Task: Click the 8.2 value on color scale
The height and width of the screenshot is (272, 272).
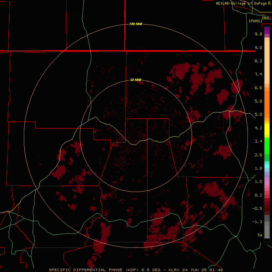Action: point(258,61)
